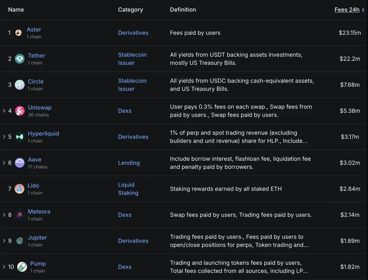
Task: Click the Aave ghost logo icon
Action: click(x=20, y=163)
